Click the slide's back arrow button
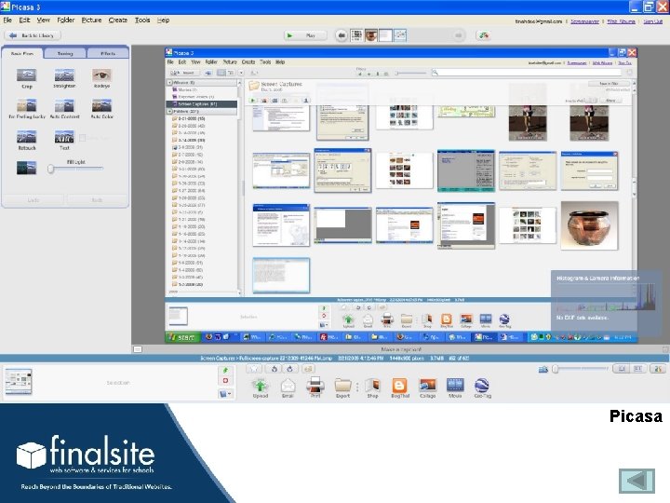 (x=637, y=482)
